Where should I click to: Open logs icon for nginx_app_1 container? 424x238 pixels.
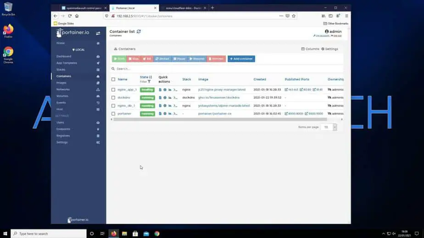pyautogui.click(x=160, y=90)
